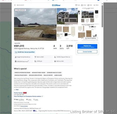Click the HOA fee icon

tap(55, 61)
